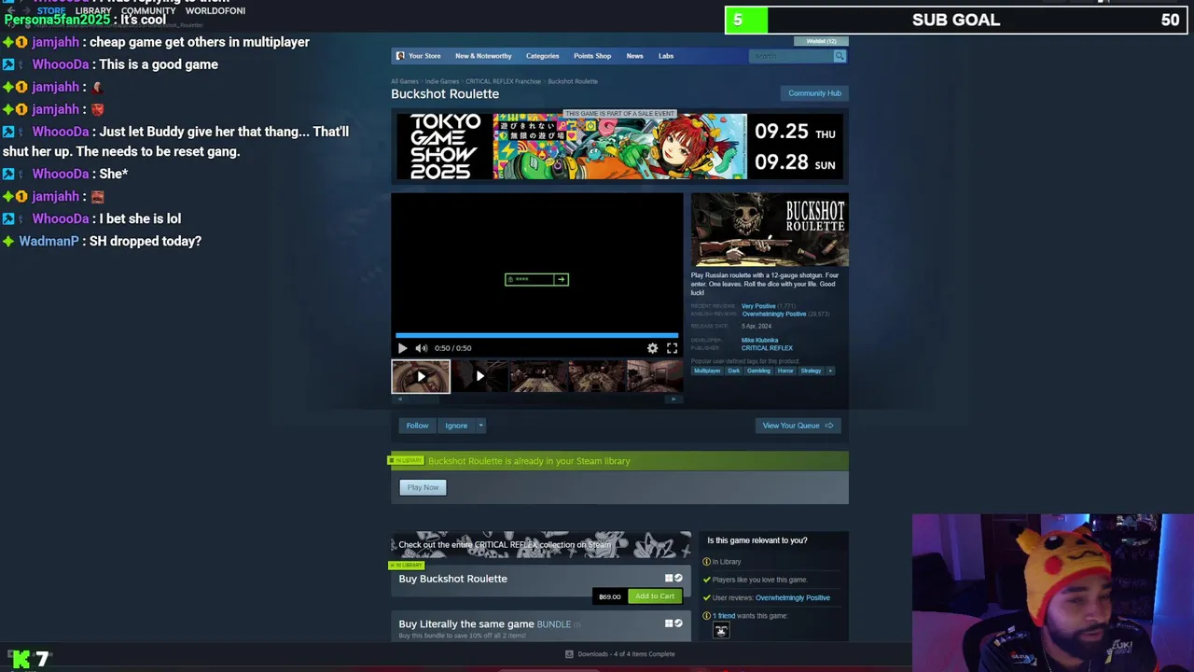This screenshot has height=672, width=1194.
Task: Click the Downloads icon in bottom status bar
Action: pos(569,654)
